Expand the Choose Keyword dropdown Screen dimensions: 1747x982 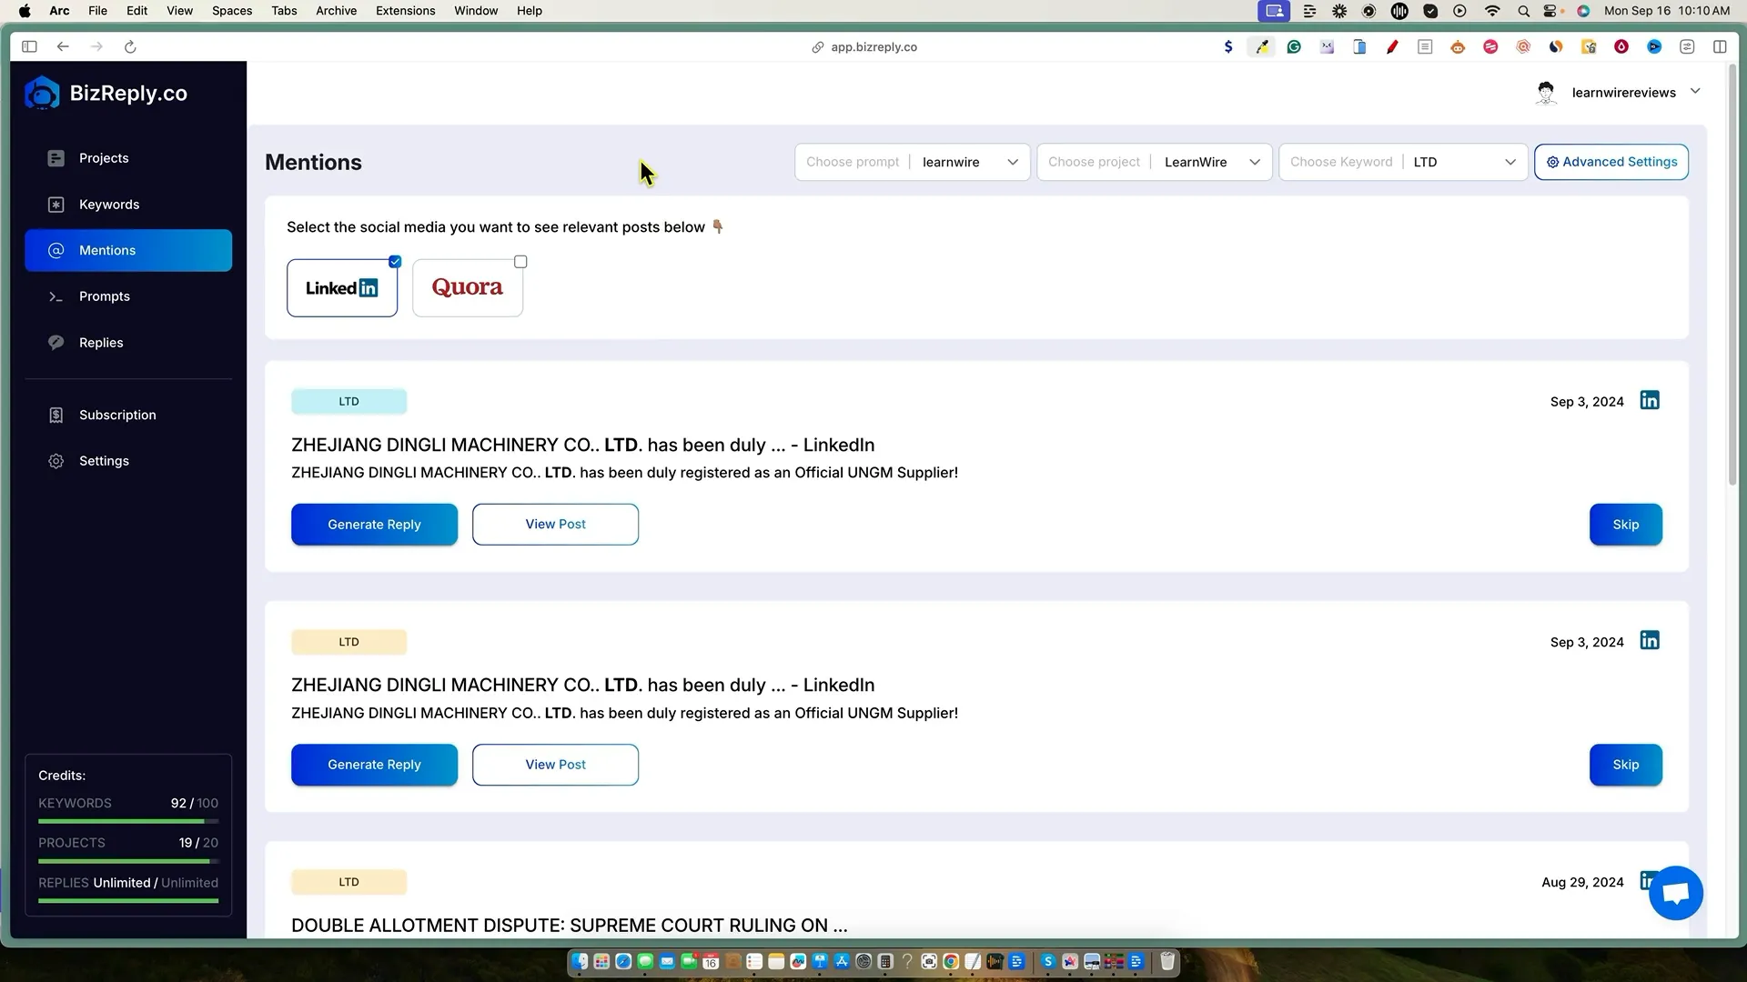pos(1402,162)
